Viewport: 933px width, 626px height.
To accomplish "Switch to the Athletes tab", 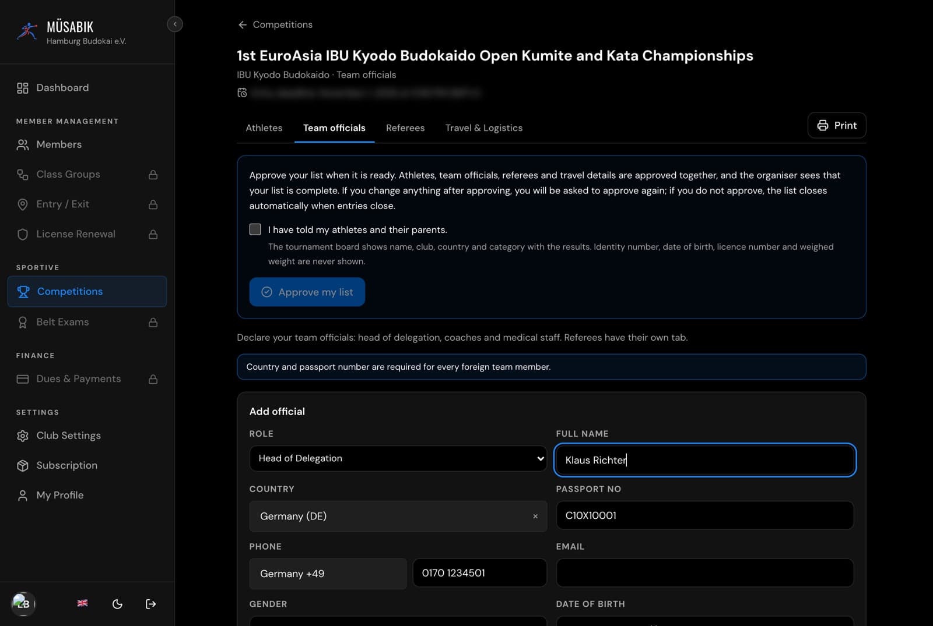I will (x=264, y=128).
